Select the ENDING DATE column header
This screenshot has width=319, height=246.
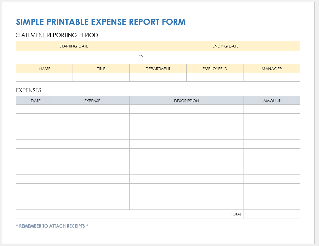(225, 46)
